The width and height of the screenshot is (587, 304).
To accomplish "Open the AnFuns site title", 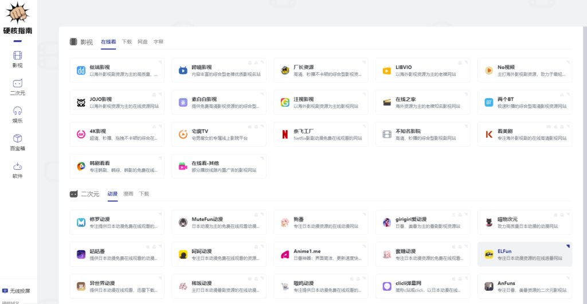I will click(506, 283).
